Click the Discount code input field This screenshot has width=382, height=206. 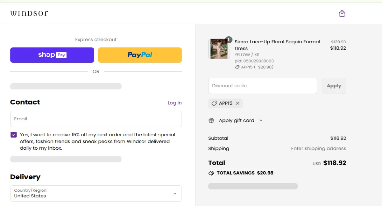pyautogui.click(x=262, y=86)
